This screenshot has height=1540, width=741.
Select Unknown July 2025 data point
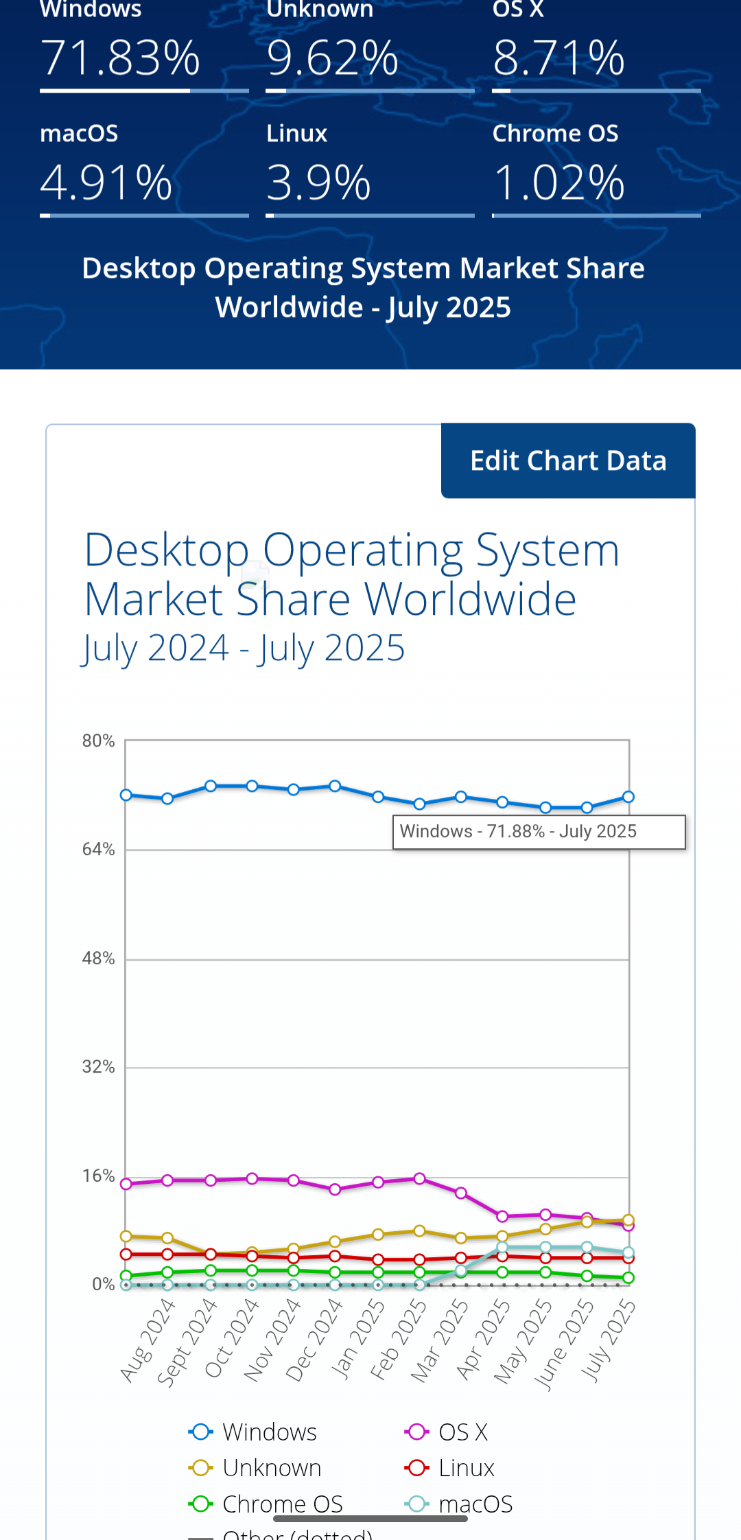click(628, 1220)
